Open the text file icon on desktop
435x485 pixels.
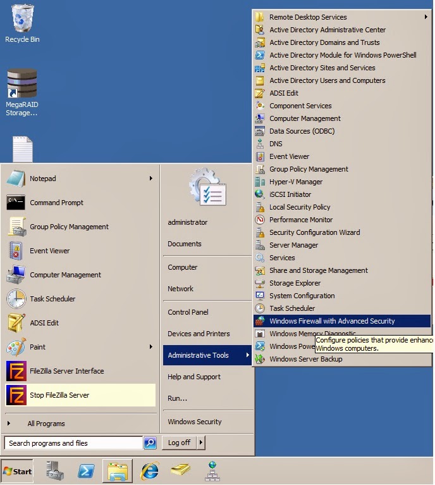click(x=23, y=149)
